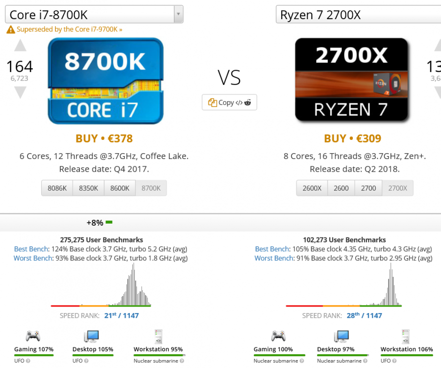Screen dimensions: 441x368
Task: Click the 8700K desktop monitor icon
Action: pyautogui.click(x=92, y=336)
